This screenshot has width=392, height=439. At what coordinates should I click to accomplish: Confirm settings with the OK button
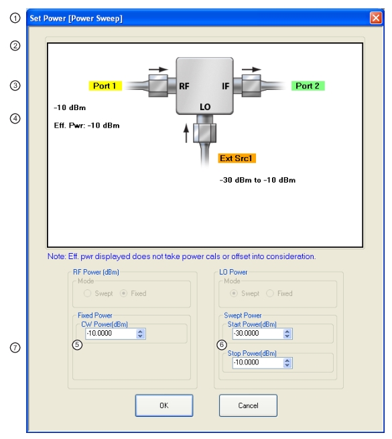pos(164,405)
